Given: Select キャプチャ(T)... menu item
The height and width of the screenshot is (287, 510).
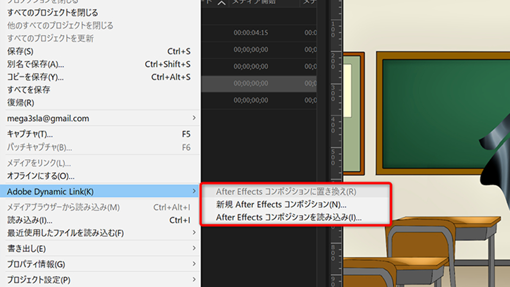Looking at the screenshot, I should coord(100,134).
